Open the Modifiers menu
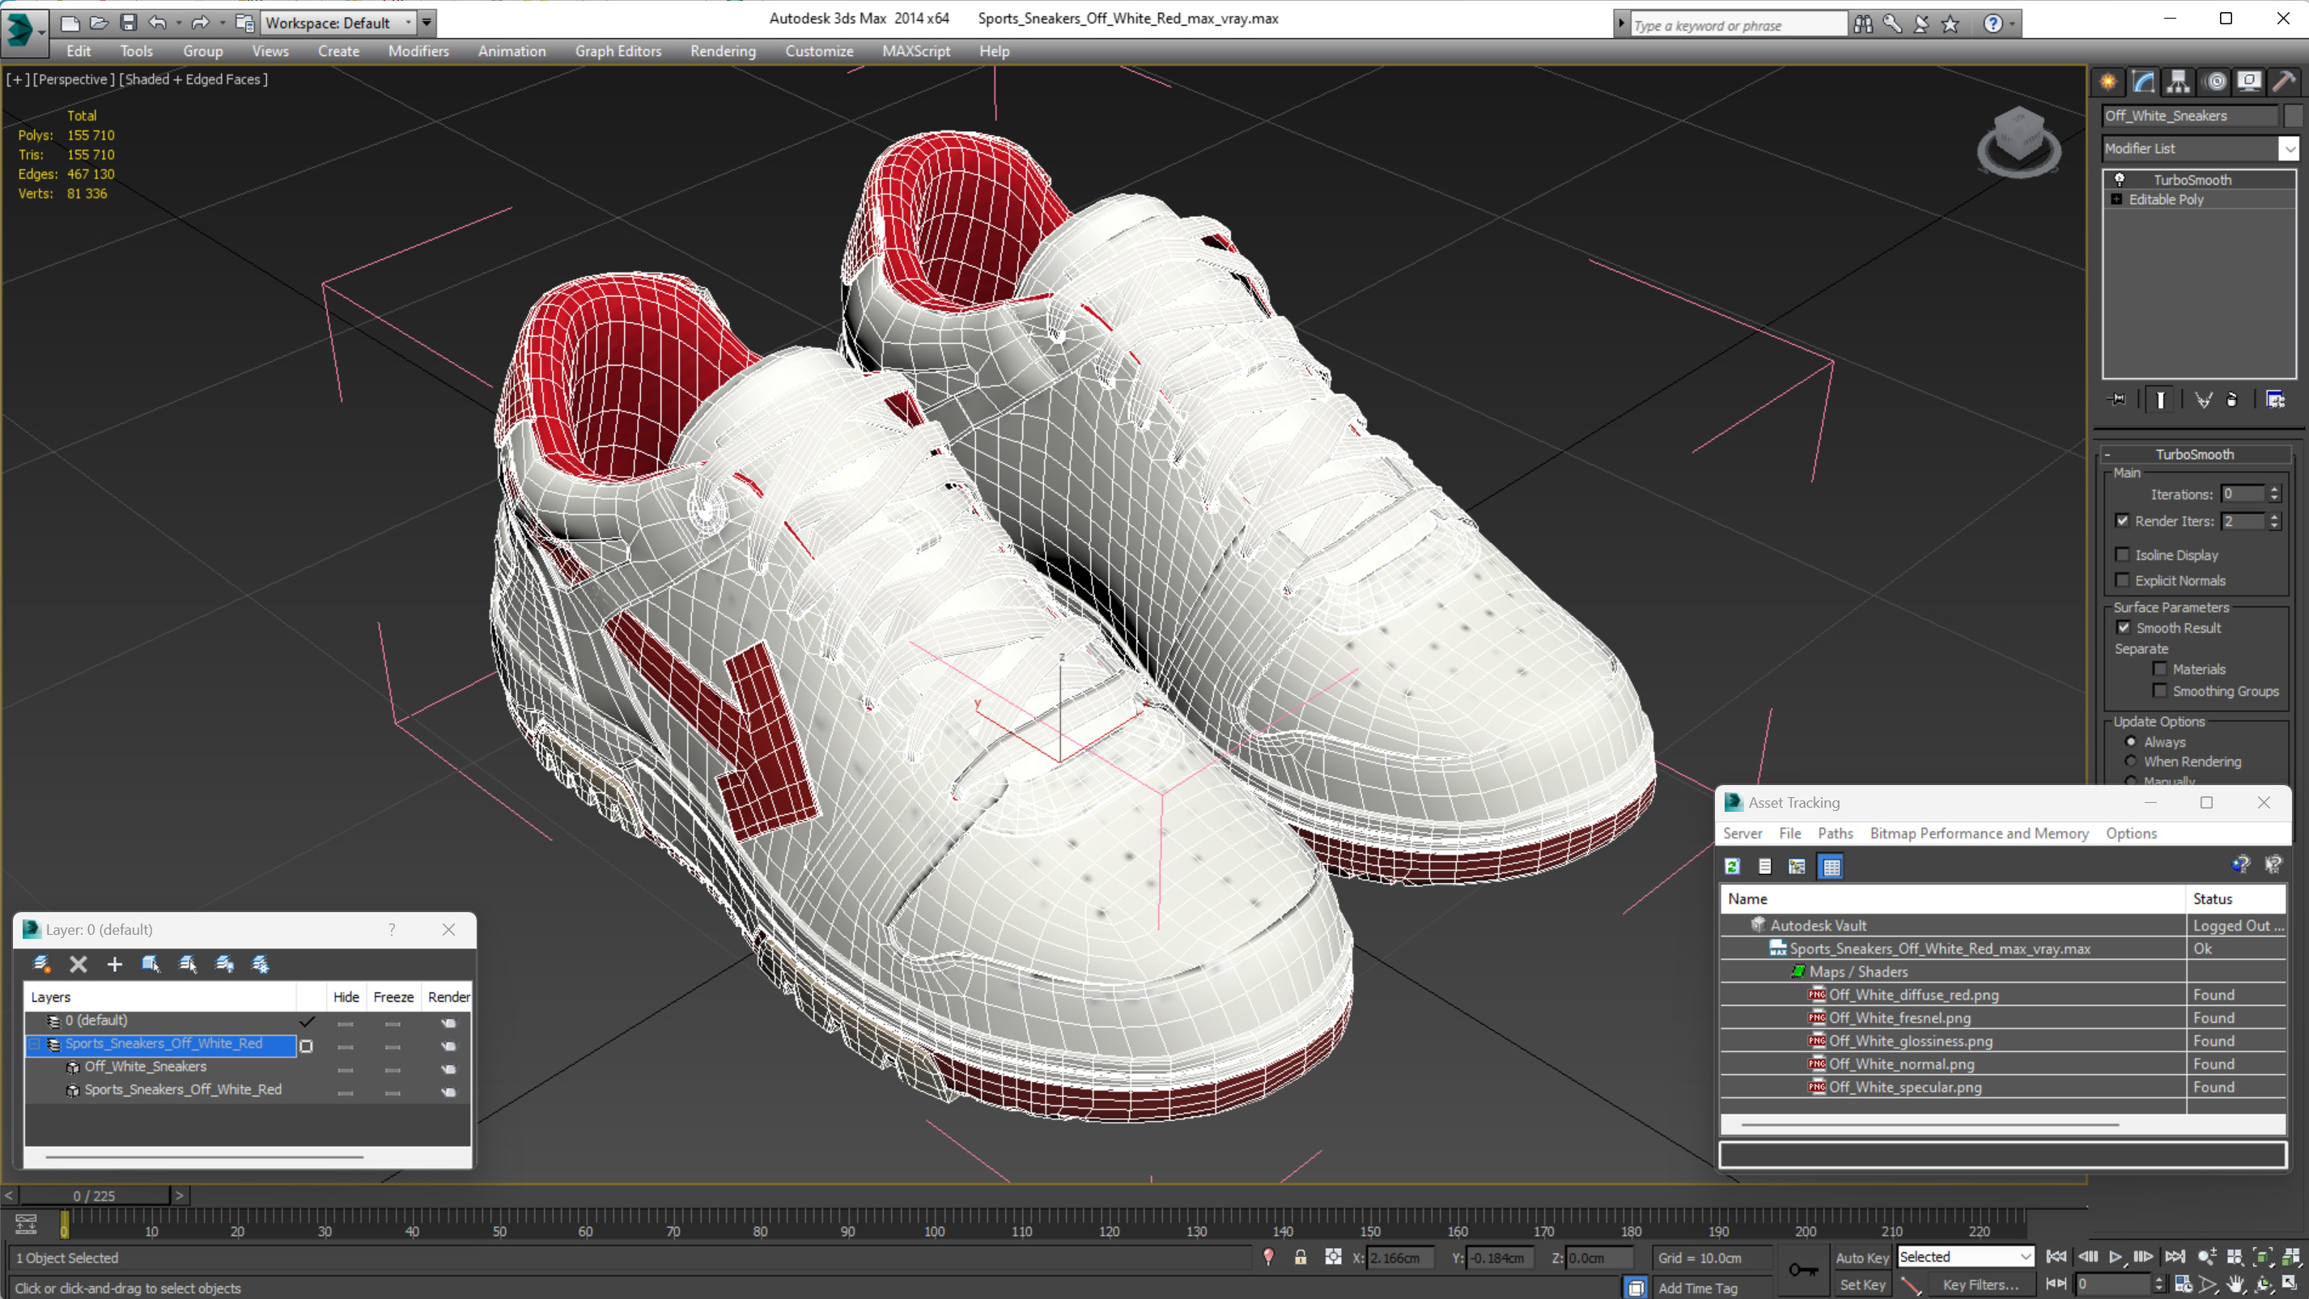2309x1299 pixels. (418, 51)
